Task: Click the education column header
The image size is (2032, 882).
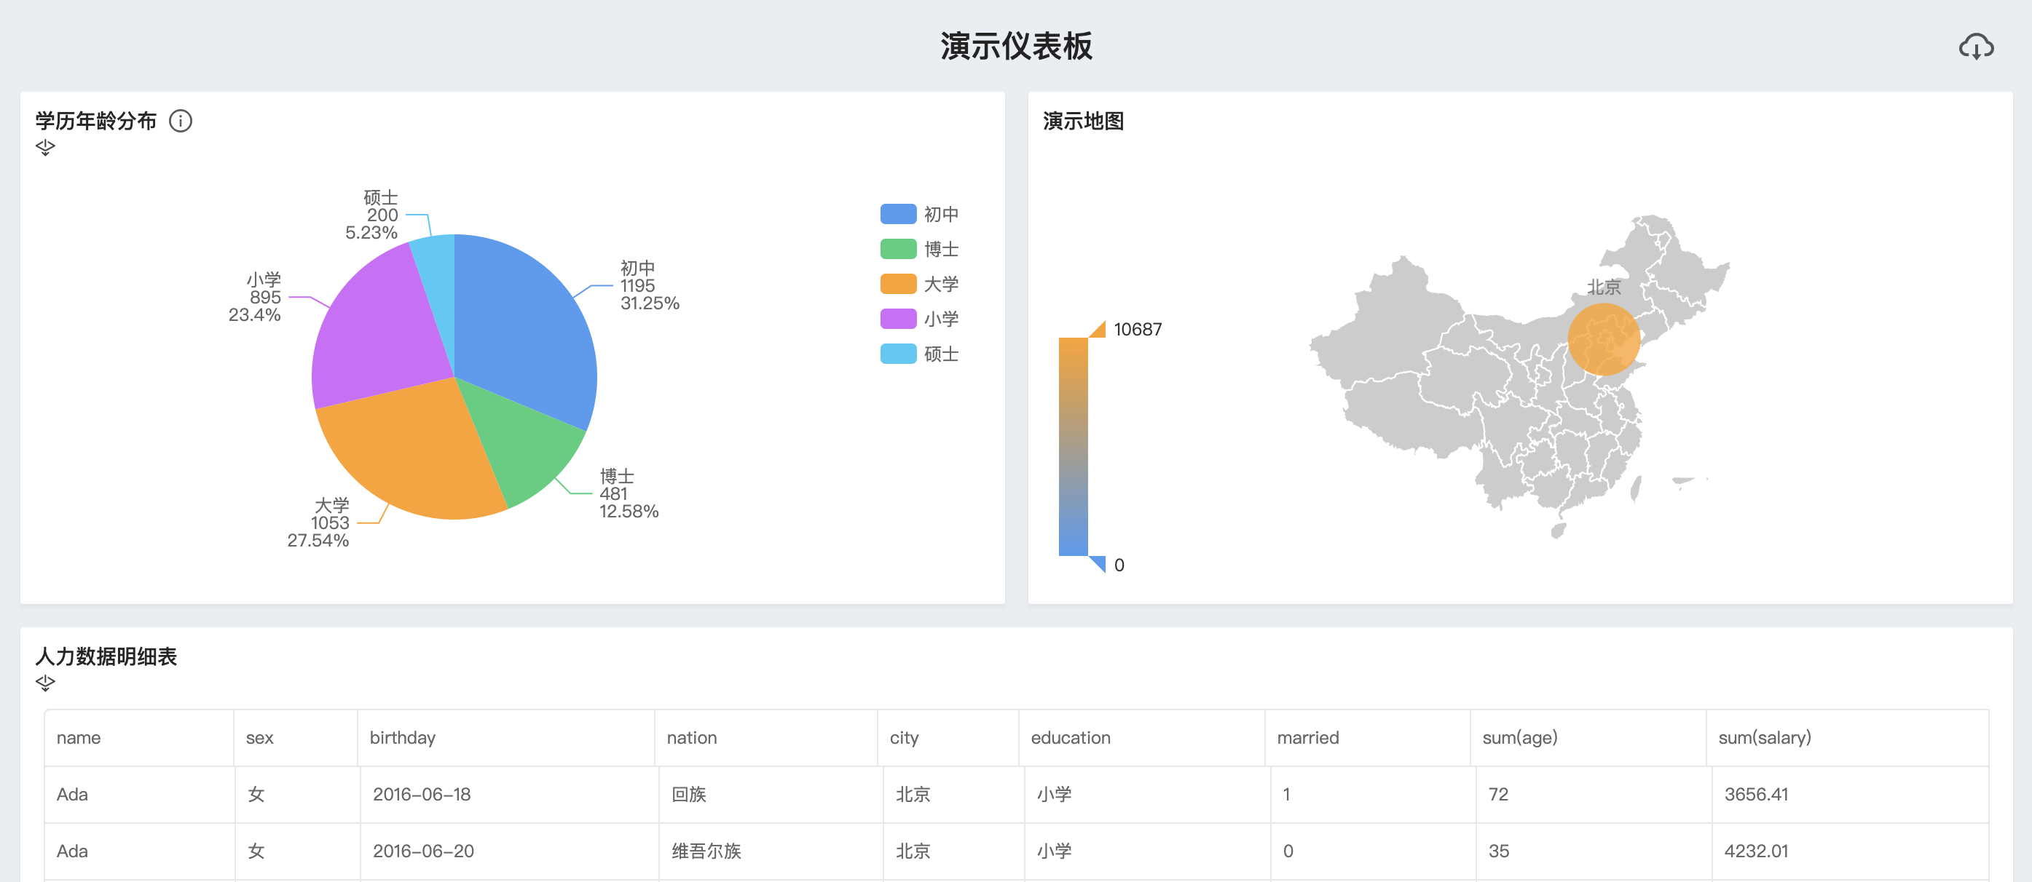Action: coord(1070,738)
